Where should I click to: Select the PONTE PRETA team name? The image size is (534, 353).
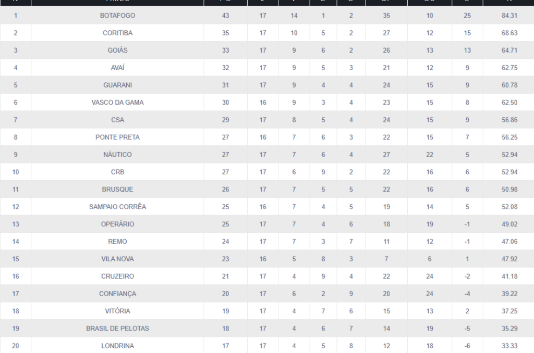[117, 137]
